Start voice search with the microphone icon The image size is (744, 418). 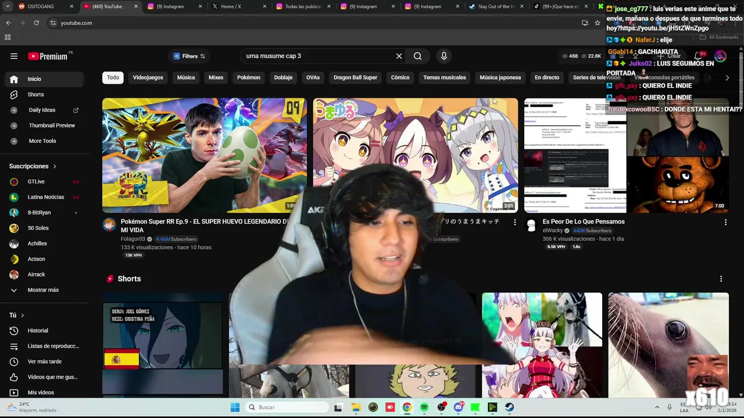click(444, 56)
